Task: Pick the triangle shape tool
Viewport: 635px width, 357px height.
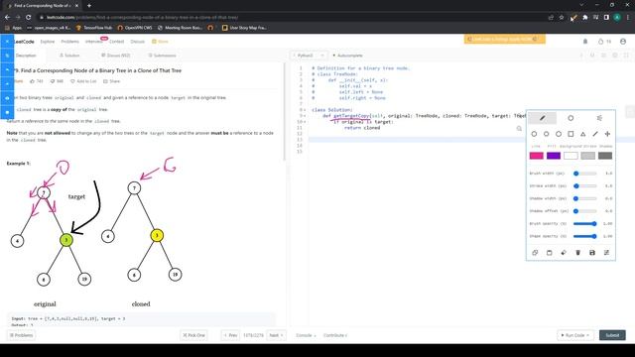Action: click(x=582, y=134)
